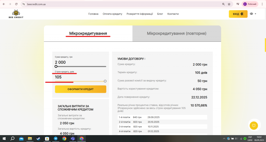Click the 4-й платіж row
The width and height of the screenshot is (266, 142).
click(162, 131)
